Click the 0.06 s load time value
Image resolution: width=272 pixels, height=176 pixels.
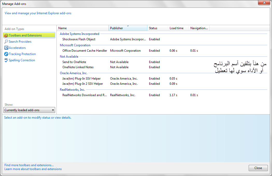[x=173, y=51]
